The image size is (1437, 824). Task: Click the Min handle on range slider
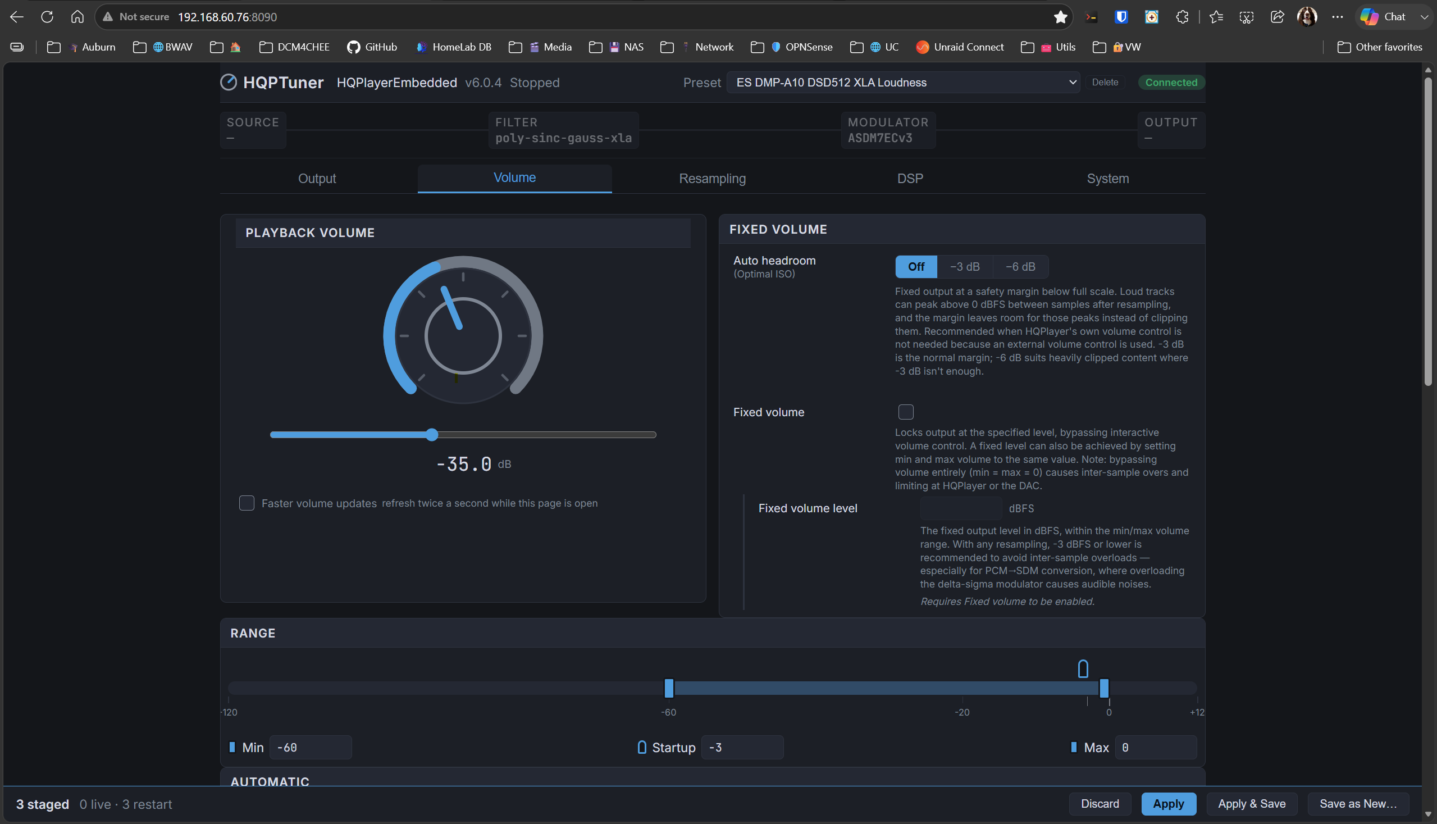click(669, 688)
